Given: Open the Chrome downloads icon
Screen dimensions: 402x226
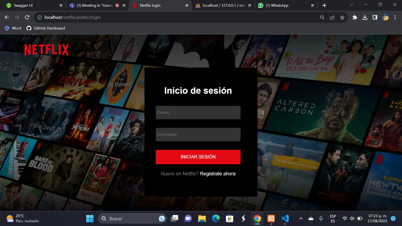Looking at the screenshot, I should pos(365,17).
